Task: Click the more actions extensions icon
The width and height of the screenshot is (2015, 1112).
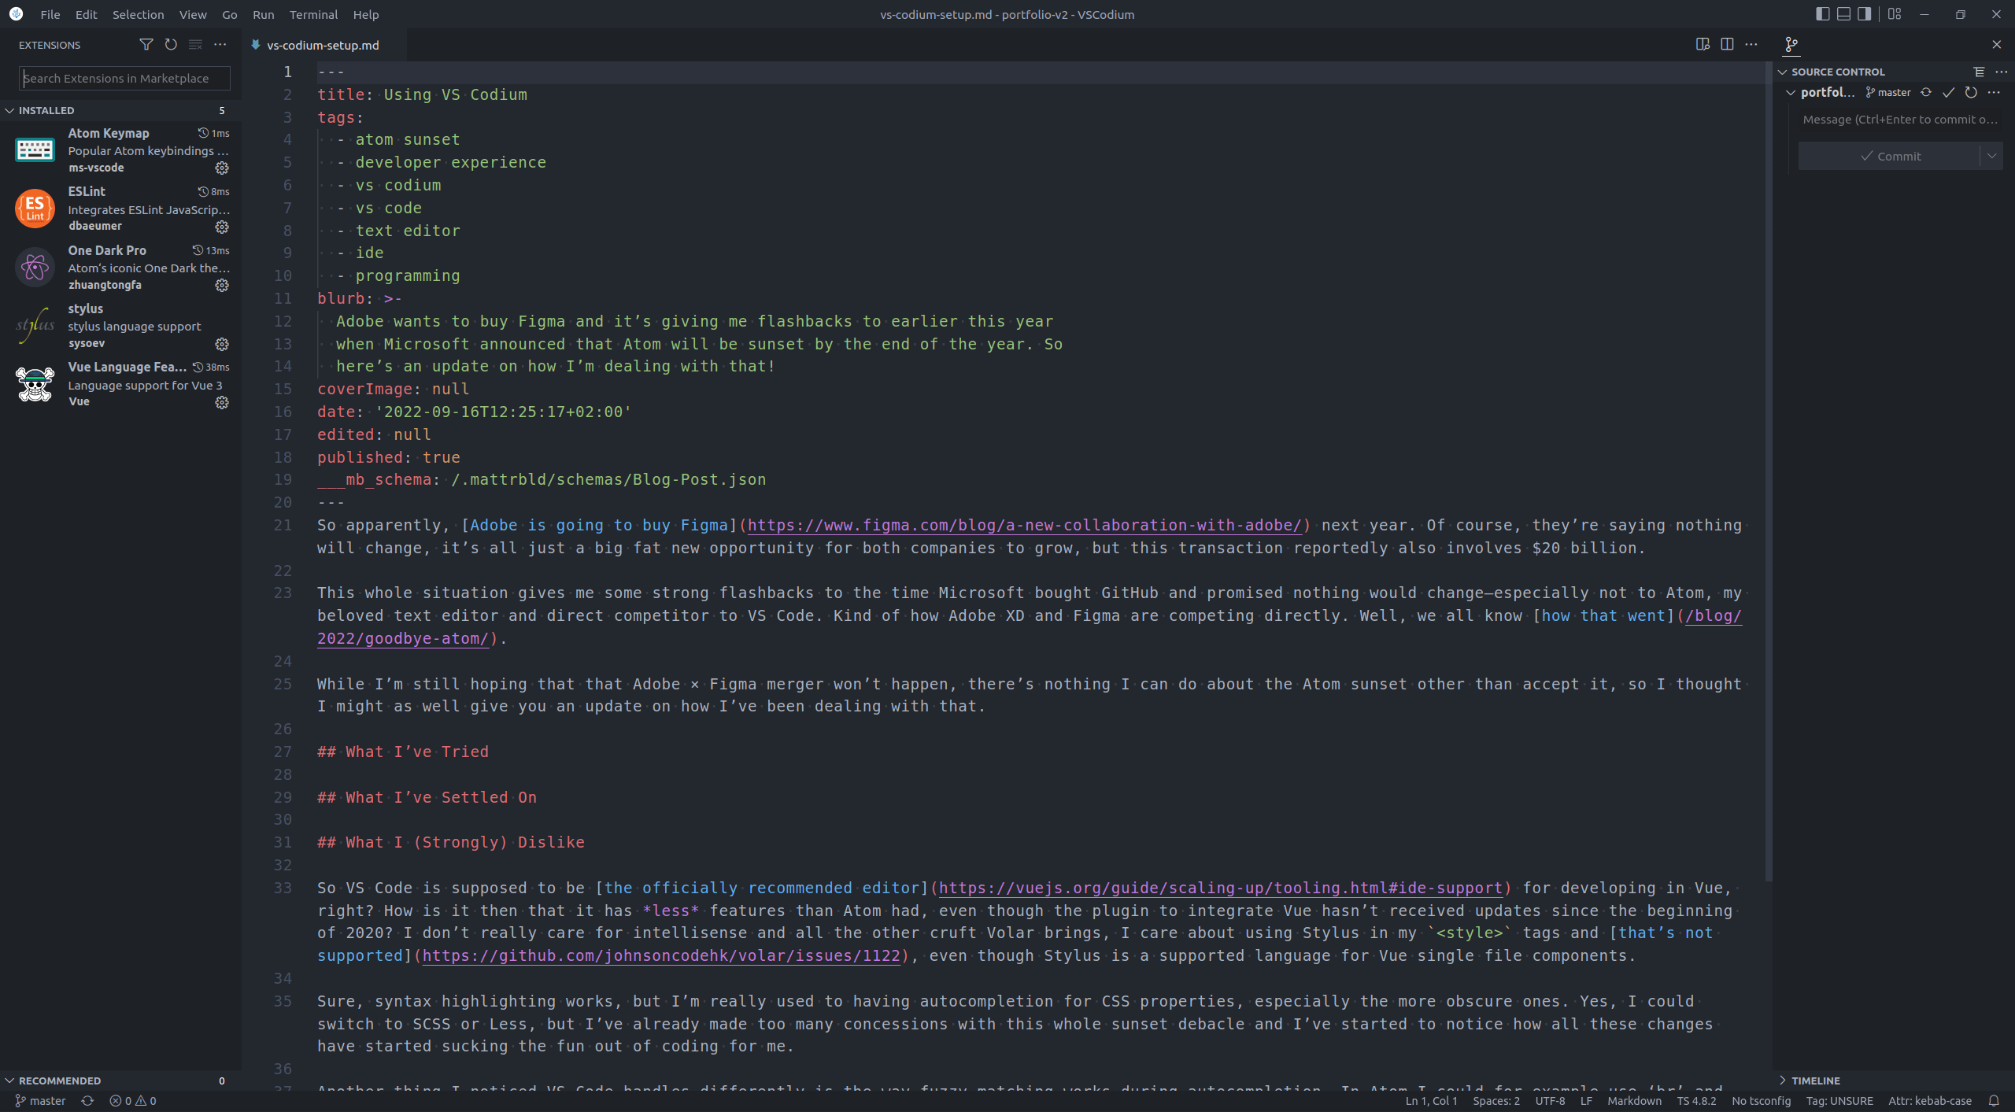Action: (218, 44)
